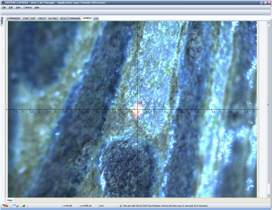
Task: Open the Edit menu
Action: [11, 8]
